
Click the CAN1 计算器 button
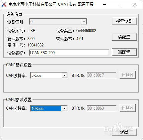(x=128, y=75)
